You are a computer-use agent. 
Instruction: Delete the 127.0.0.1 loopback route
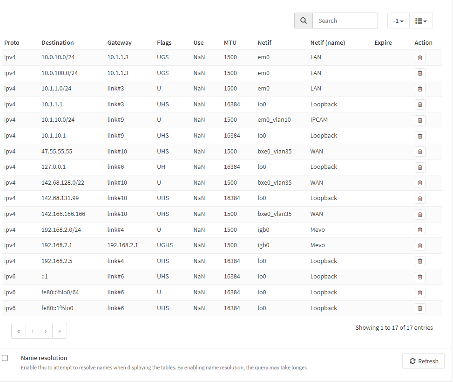pos(419,167)
